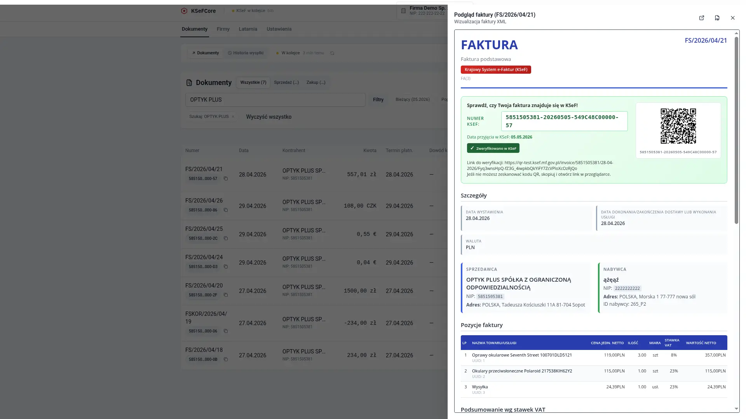Sort table by Data column header
The height and width of the screenshot is (419, 746).
pos(244,151)
